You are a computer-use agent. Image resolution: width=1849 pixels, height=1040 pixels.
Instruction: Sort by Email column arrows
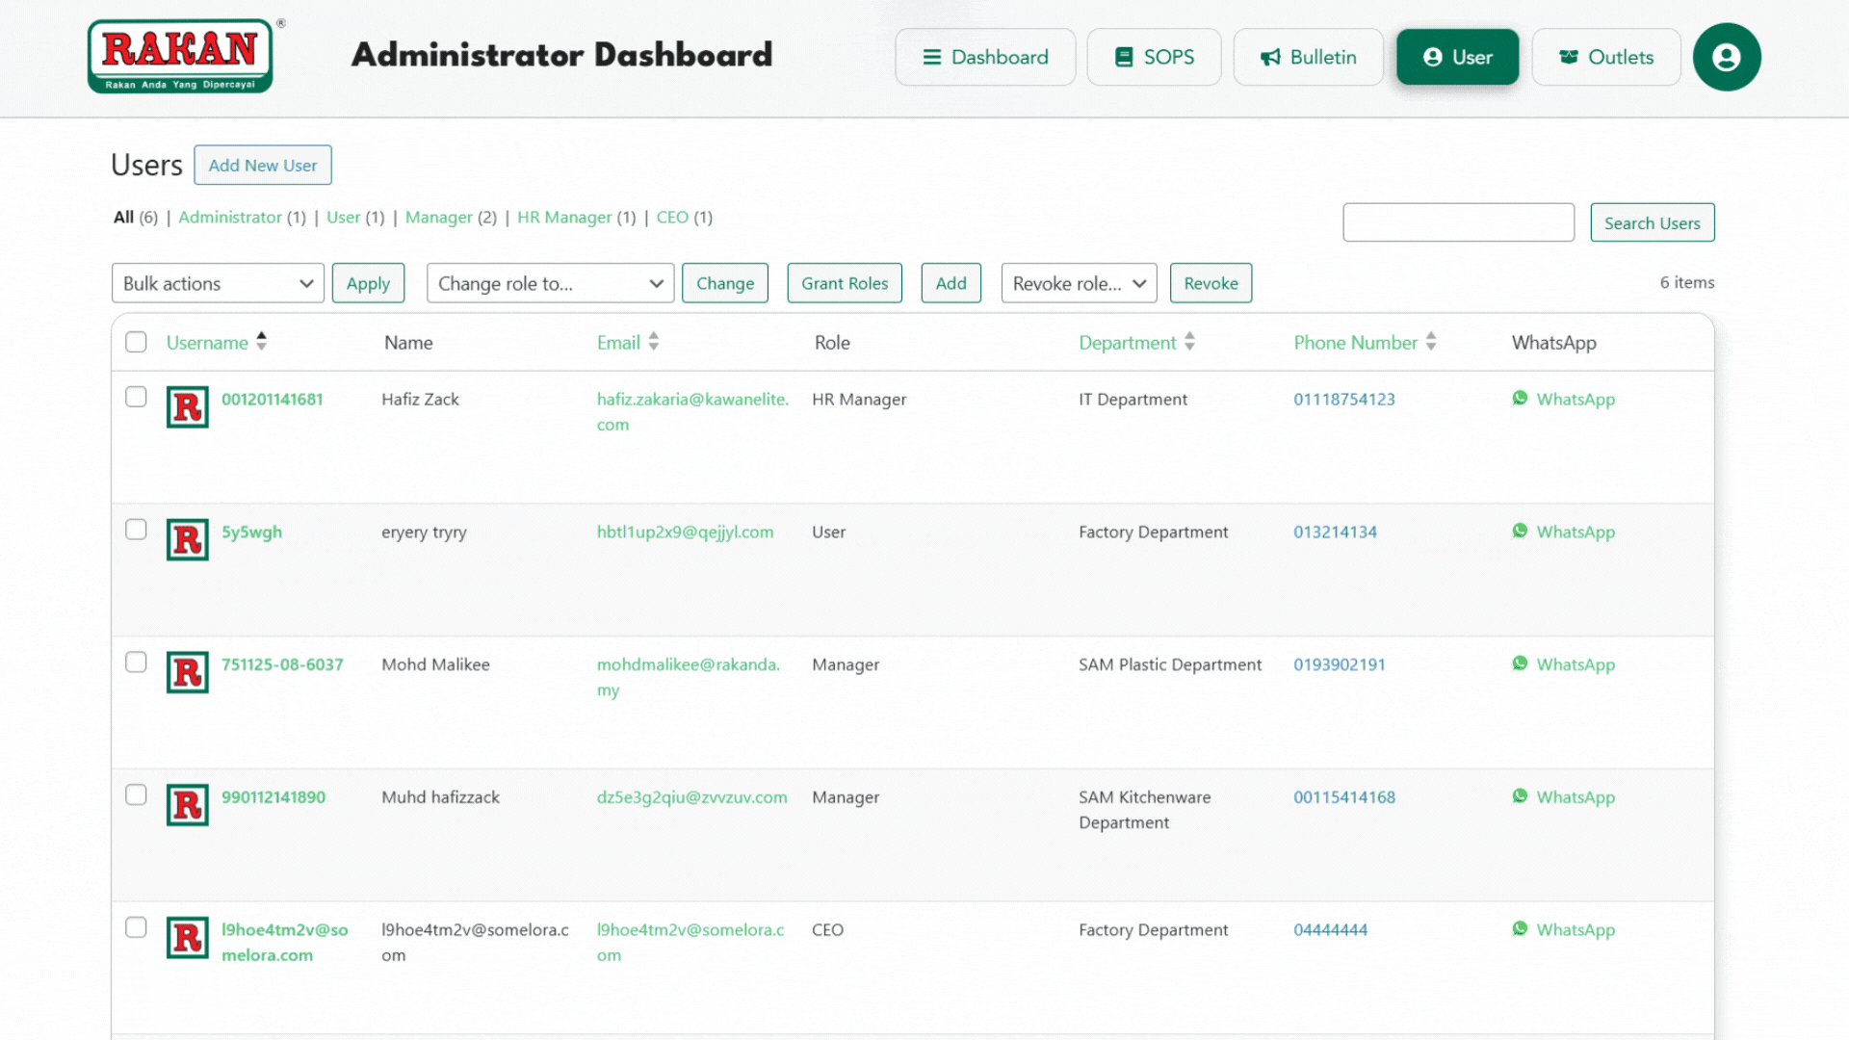pos(654,342)
